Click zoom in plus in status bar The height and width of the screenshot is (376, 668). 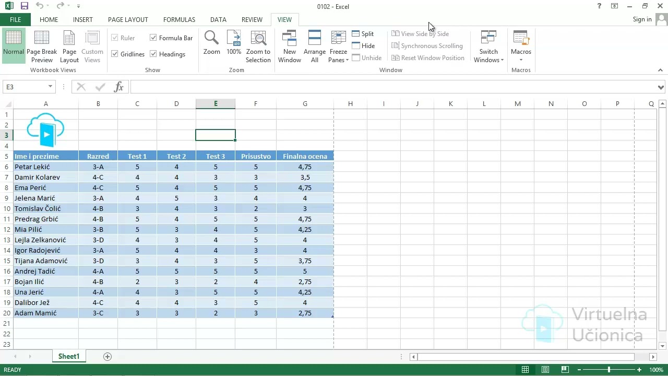click(x=639, y=370)
